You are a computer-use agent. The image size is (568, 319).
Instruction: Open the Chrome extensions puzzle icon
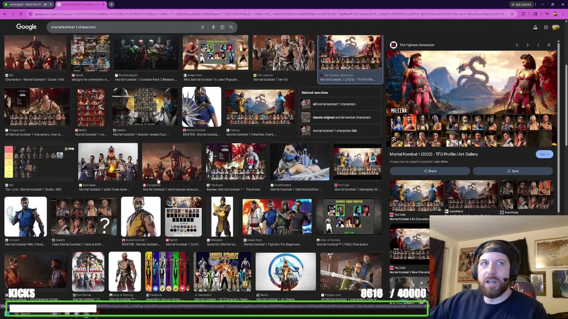pyautogui.click(x=523, y=14)
